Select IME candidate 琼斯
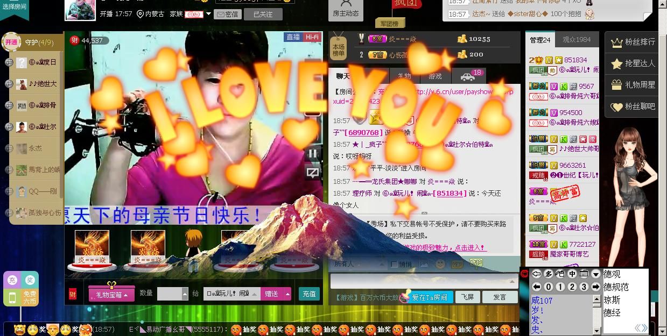 point(612,300)
